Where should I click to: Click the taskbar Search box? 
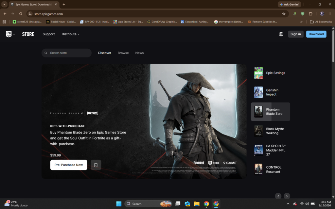click(149, 204)
